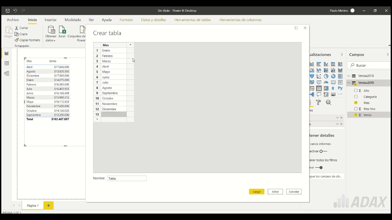Switch to the Insertar tab

click(51, 20)
